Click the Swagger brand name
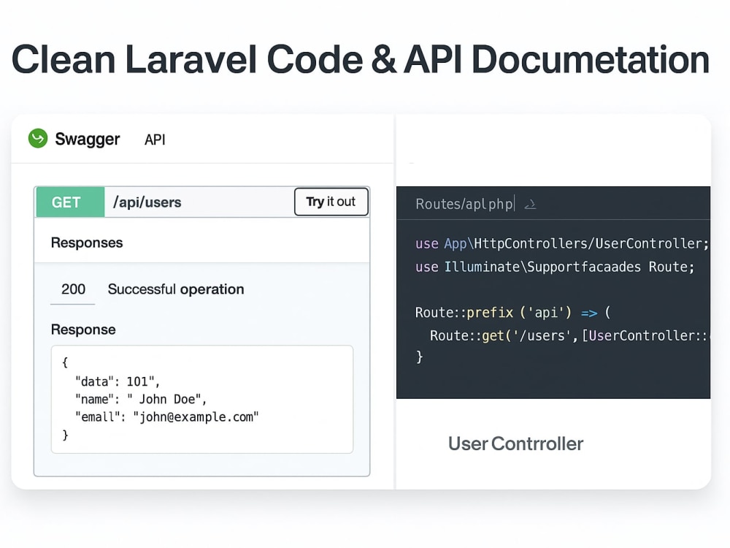Viewport: 730px width, 548px height. point(88,139)
